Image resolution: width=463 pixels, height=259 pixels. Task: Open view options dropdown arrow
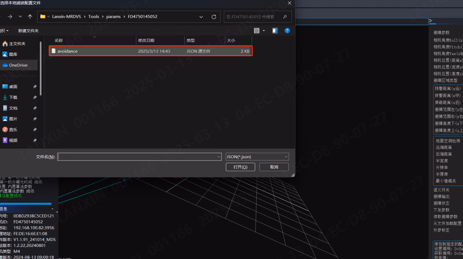(264, 30)
